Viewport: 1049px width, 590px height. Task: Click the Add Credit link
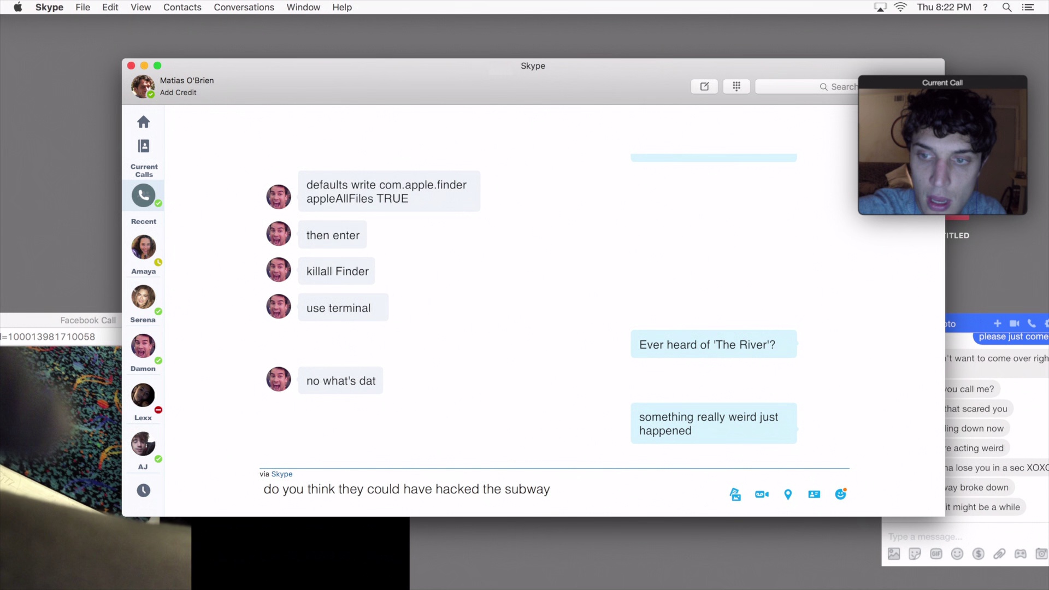point(178,92)
